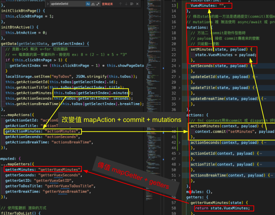Click 'return state.VuexMinutes;' line
This screenshot has width=275, height=215.
tap(222, 208)
